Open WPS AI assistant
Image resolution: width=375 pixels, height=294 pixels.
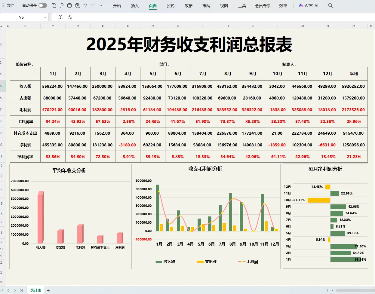pos(309,6)
